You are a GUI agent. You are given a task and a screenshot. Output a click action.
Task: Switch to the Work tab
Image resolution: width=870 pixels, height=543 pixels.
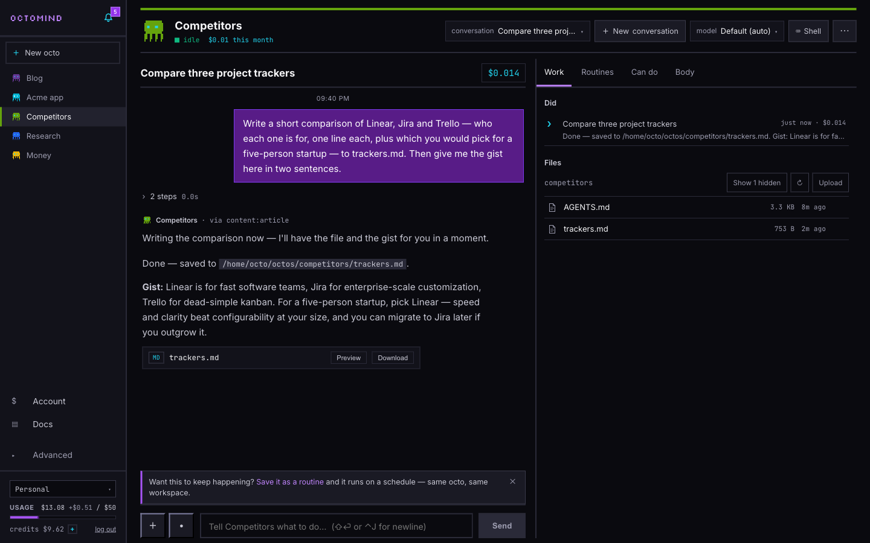coord(554,72)
